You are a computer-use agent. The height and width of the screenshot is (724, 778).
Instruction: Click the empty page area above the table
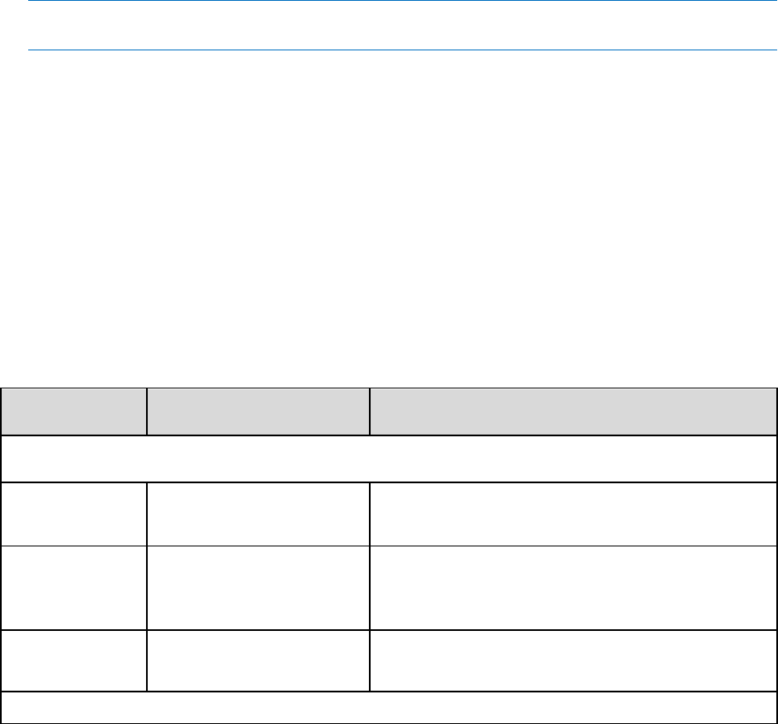pyautogui.click(x=389, y=219)
